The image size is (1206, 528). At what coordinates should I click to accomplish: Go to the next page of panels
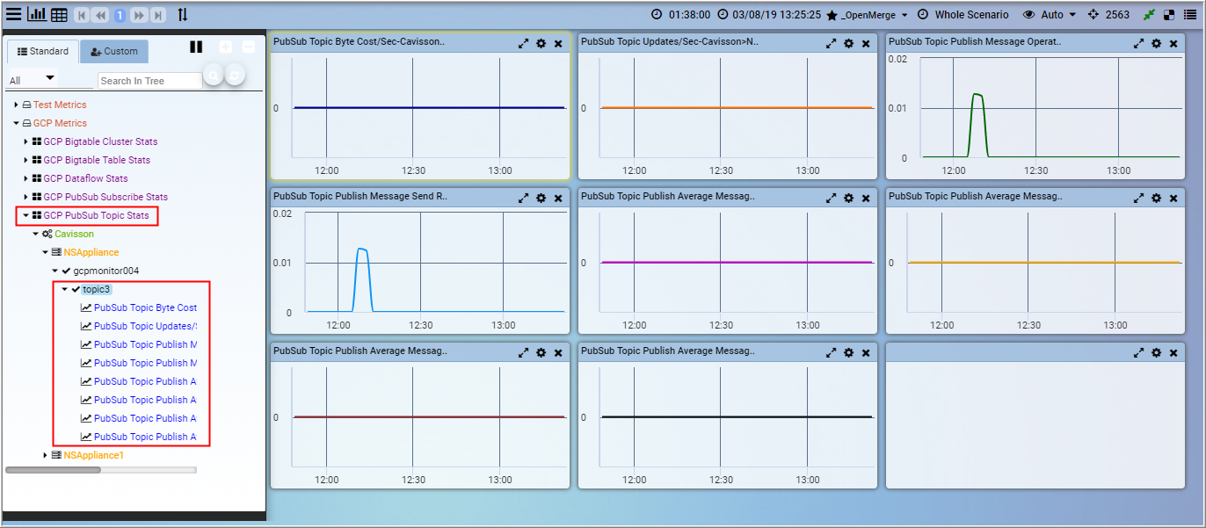pos(139,15)
